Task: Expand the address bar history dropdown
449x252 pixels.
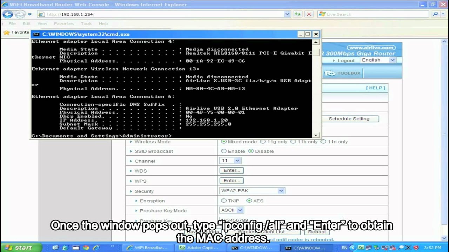Action: click(x=287, y=14)
